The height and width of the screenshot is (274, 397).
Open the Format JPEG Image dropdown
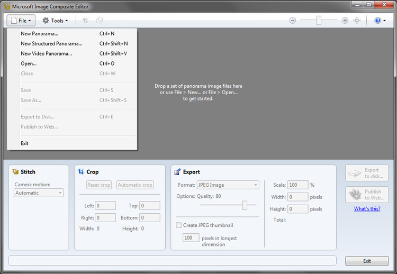[227, 185]
